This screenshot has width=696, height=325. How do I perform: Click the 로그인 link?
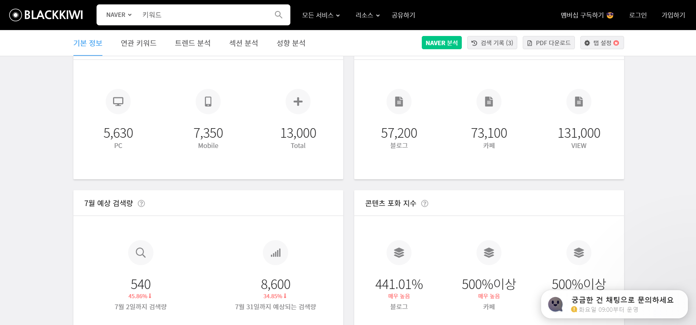pos(638,15)
